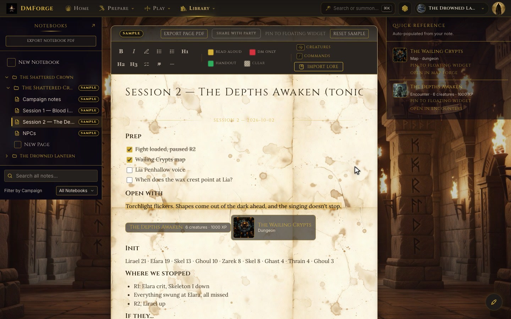The width and height of the screenshot is (511, 319).
Task: Click the 'Search or summon' bar
Action: click(x=358, y=9)
